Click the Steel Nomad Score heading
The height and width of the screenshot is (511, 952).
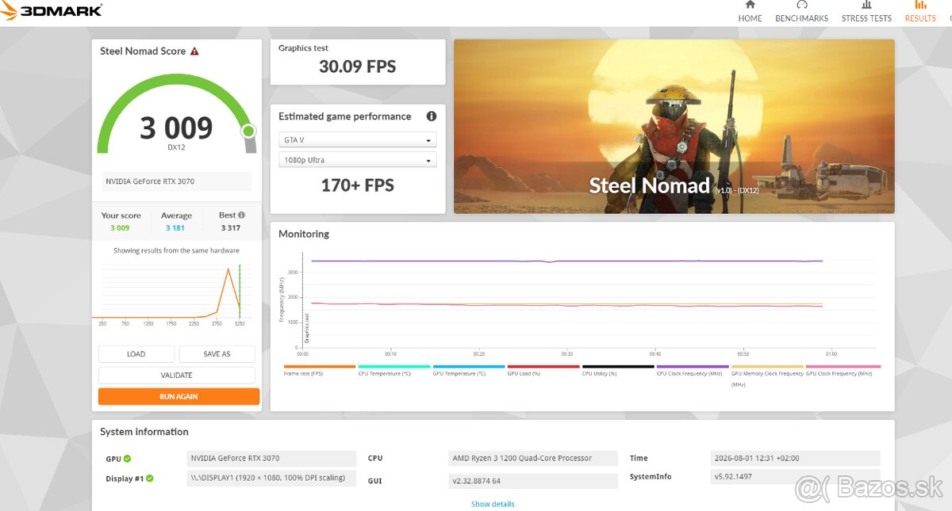coord(143,51)
